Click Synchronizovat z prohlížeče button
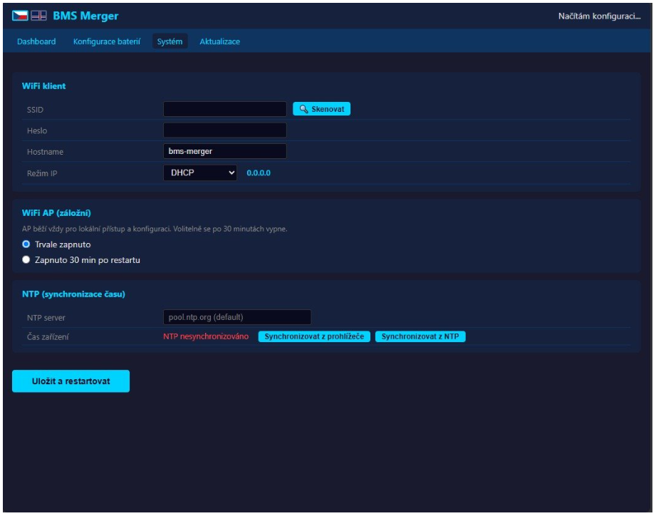The width and height of the screenshot is (656, 516). pos(314,336)
